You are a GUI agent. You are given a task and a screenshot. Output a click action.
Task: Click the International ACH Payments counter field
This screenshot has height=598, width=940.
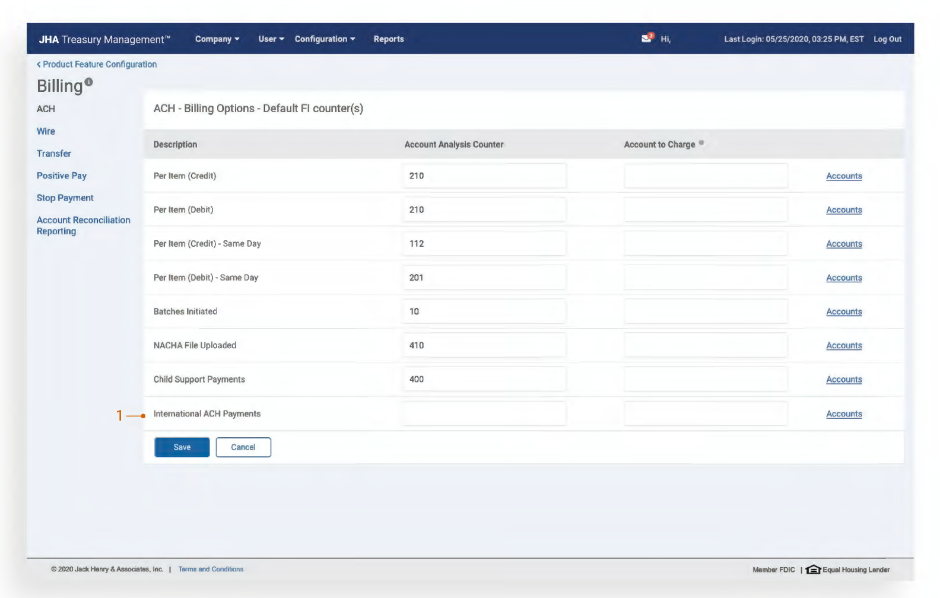(x=484, y=413)
